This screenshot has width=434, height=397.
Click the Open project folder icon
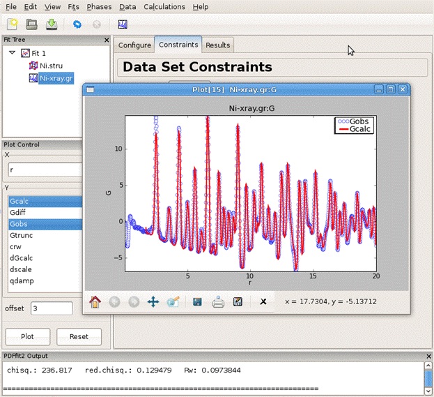(32, 24)
